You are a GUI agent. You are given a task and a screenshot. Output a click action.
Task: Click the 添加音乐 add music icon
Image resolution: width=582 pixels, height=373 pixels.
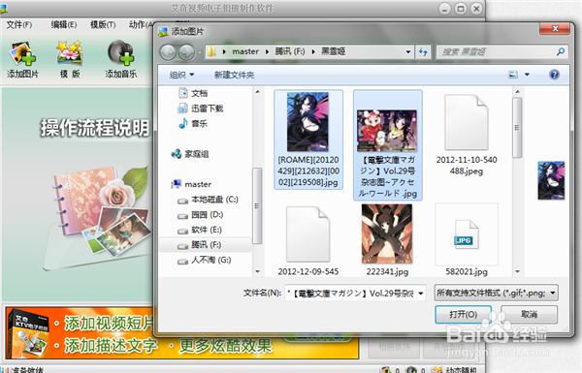pos(120,59)
